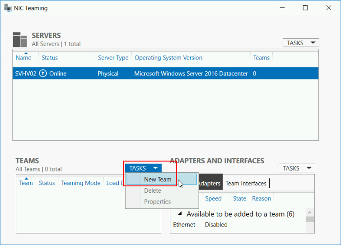
Task: Maximize the NIC Teaming window
Action: pos(305,8)
